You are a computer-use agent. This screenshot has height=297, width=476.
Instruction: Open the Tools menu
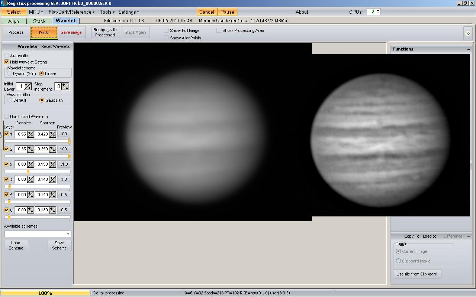tap(107, 12)
